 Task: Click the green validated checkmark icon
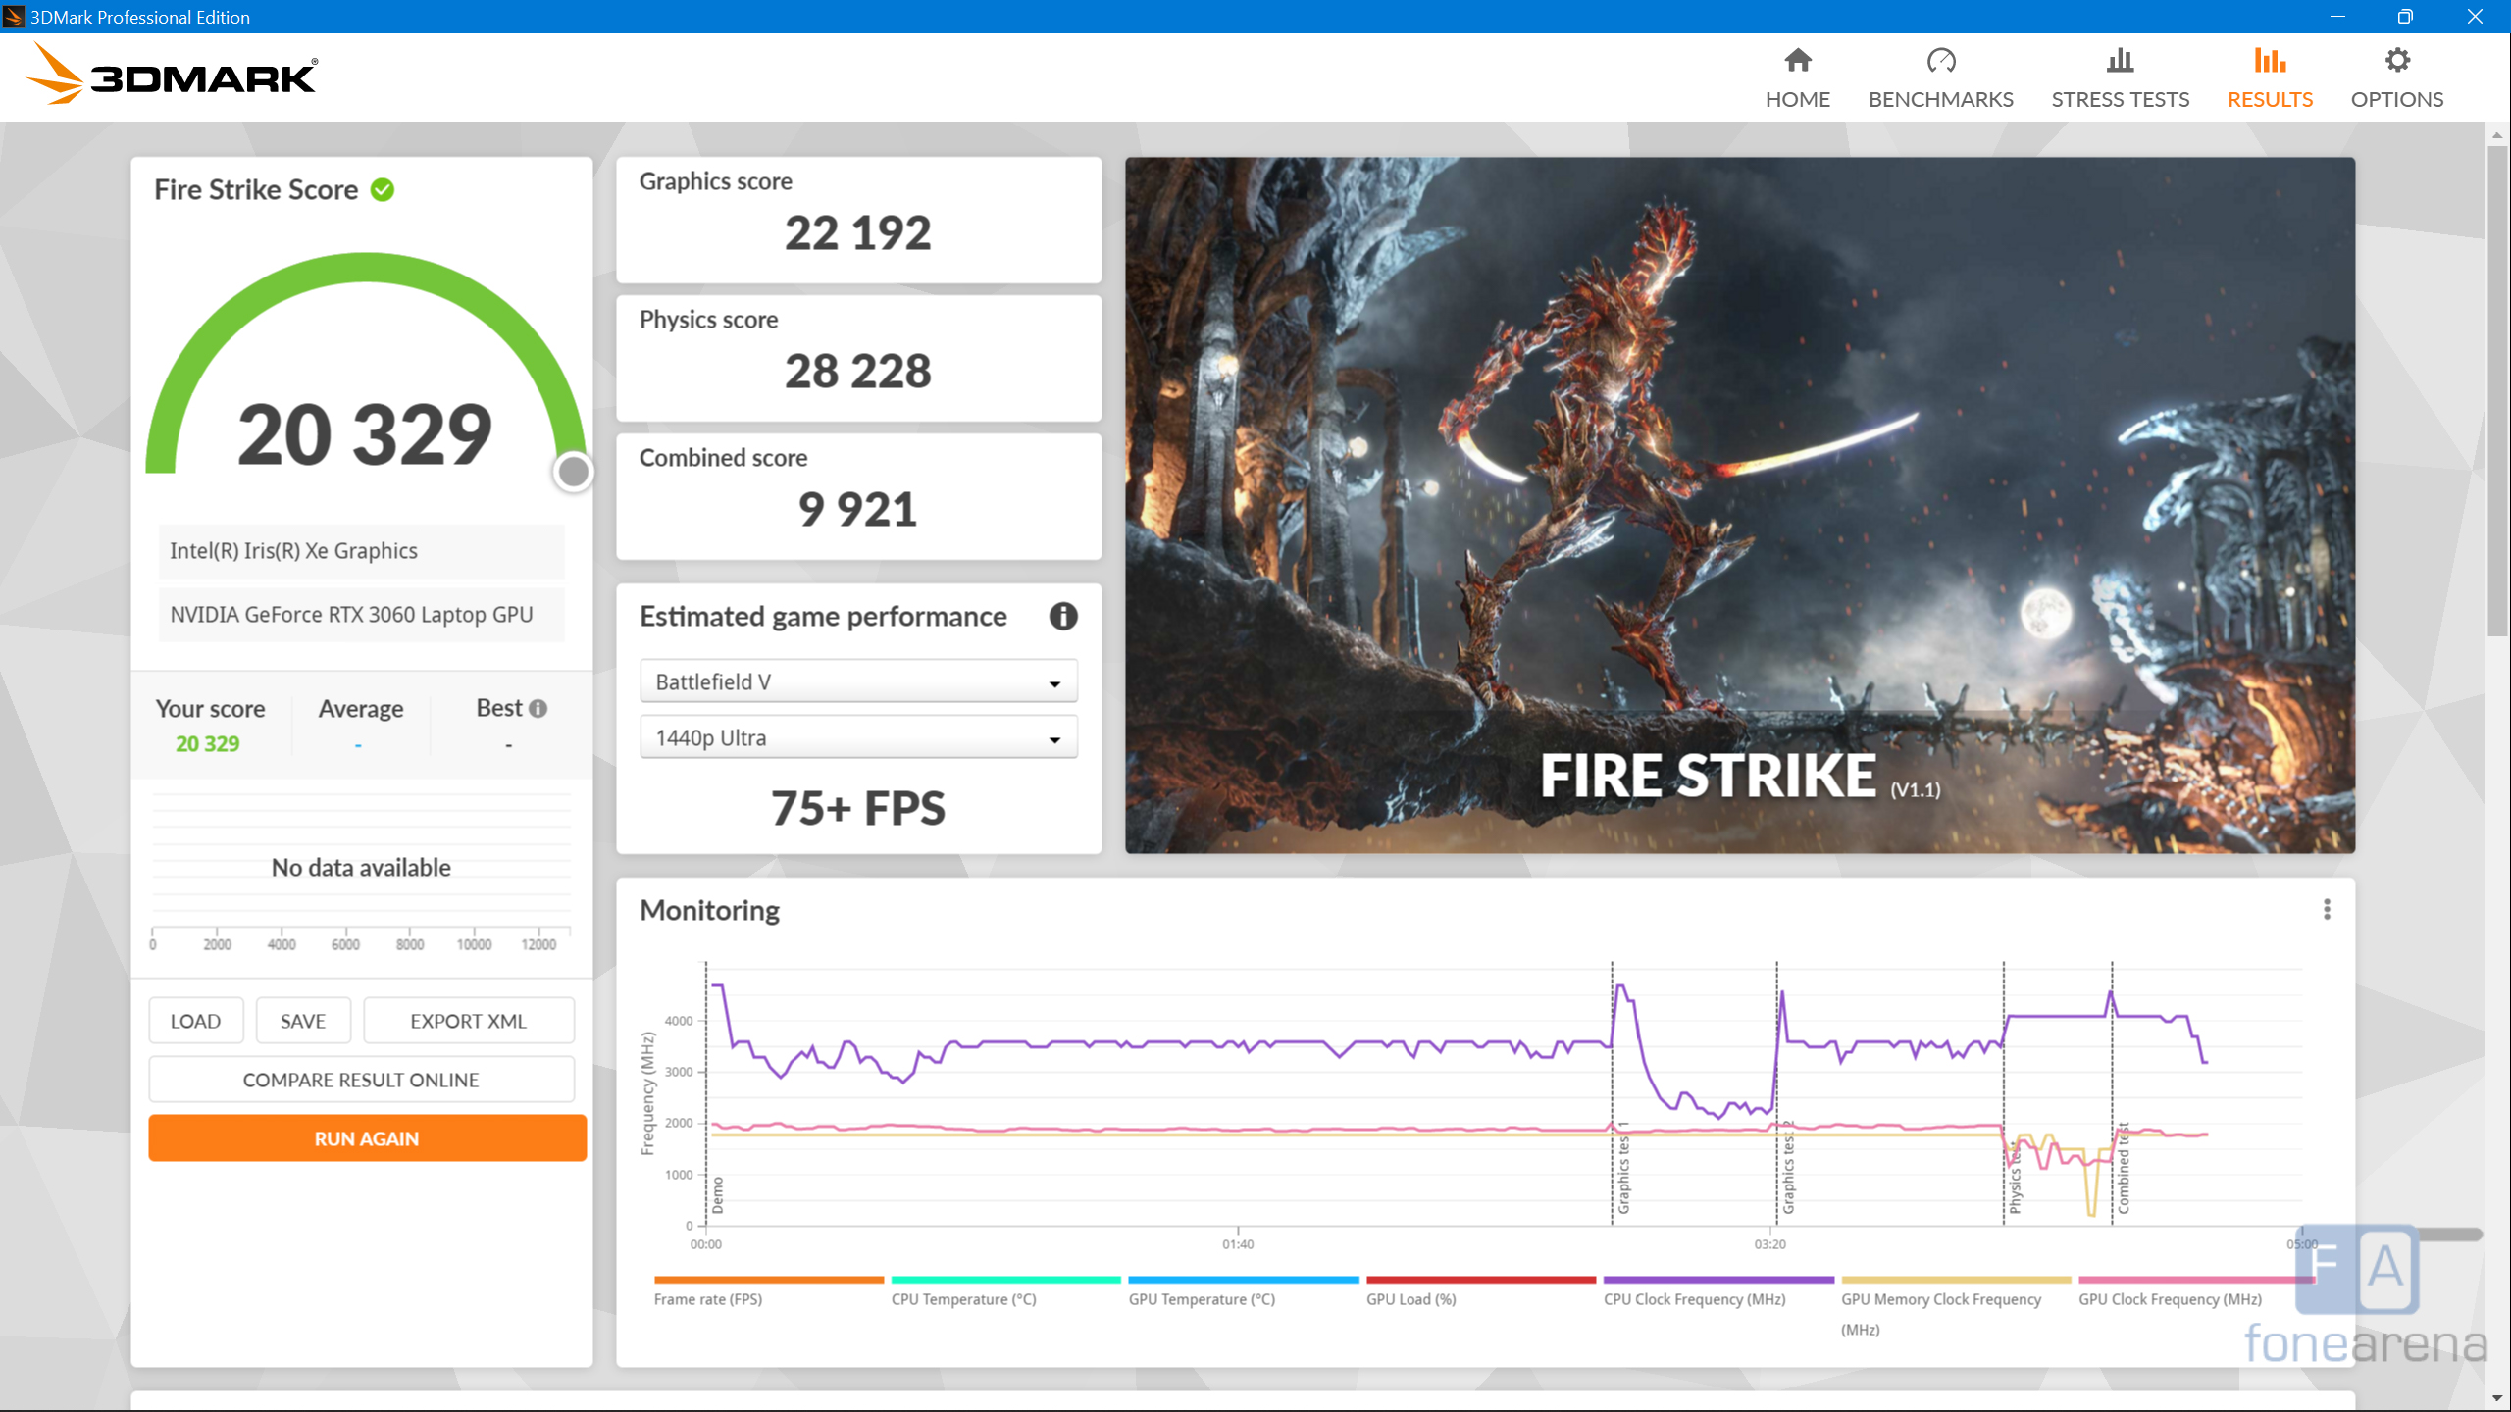[x=383, y=190]
